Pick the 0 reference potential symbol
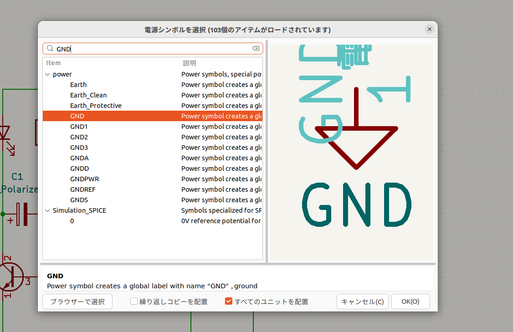513x332 pixels. [x=72, y=221]
